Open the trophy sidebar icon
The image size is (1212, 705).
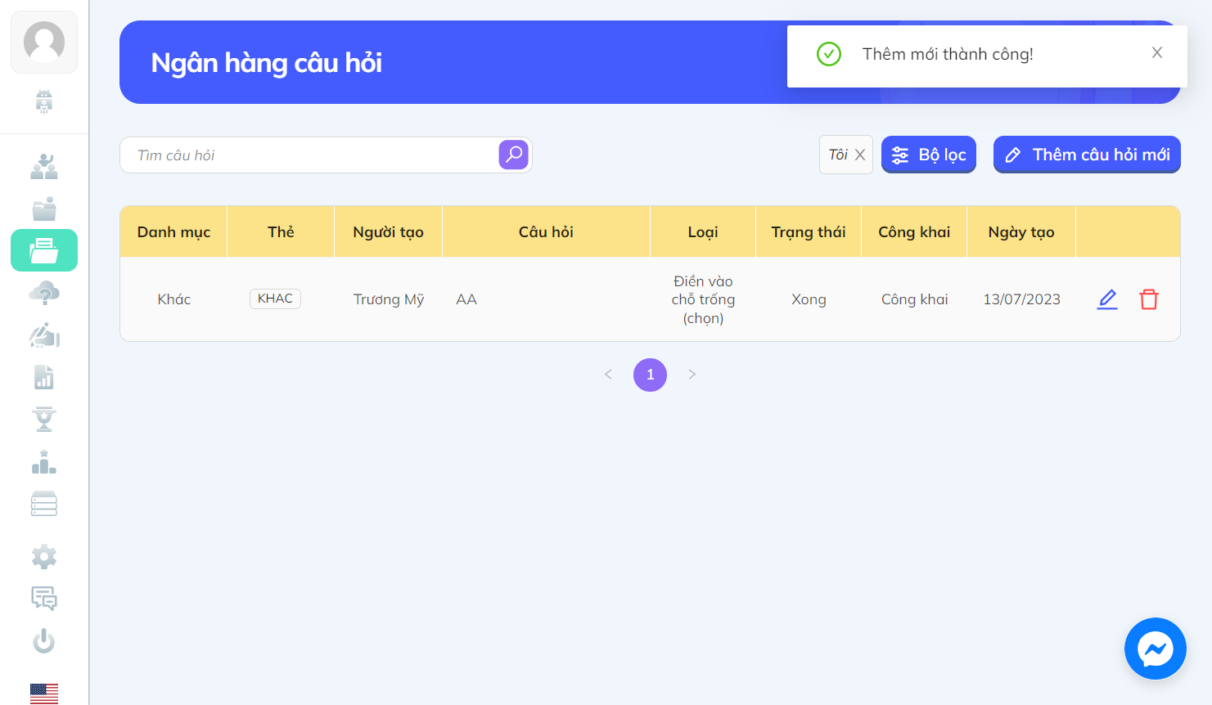[x=44, y=419]
